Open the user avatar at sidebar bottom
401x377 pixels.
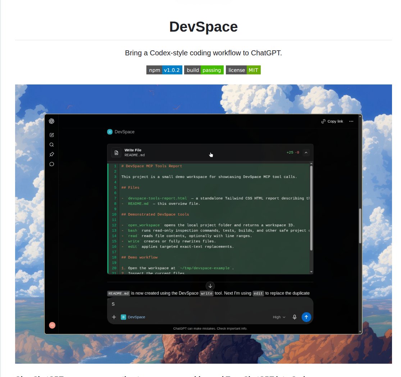click(x=52, y=325)
